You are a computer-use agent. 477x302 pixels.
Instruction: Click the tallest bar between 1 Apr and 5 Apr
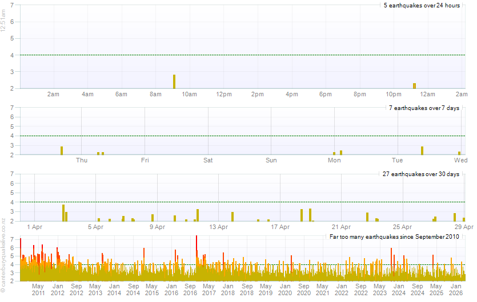(63, 213)
